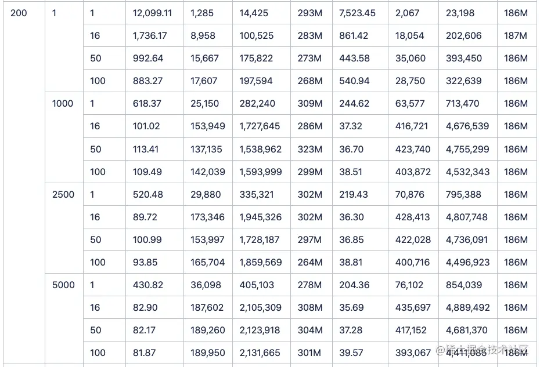This screenshot has height=367, width=540.
Task: Click the value 1,727,645
Action: (x=260, y=126)
